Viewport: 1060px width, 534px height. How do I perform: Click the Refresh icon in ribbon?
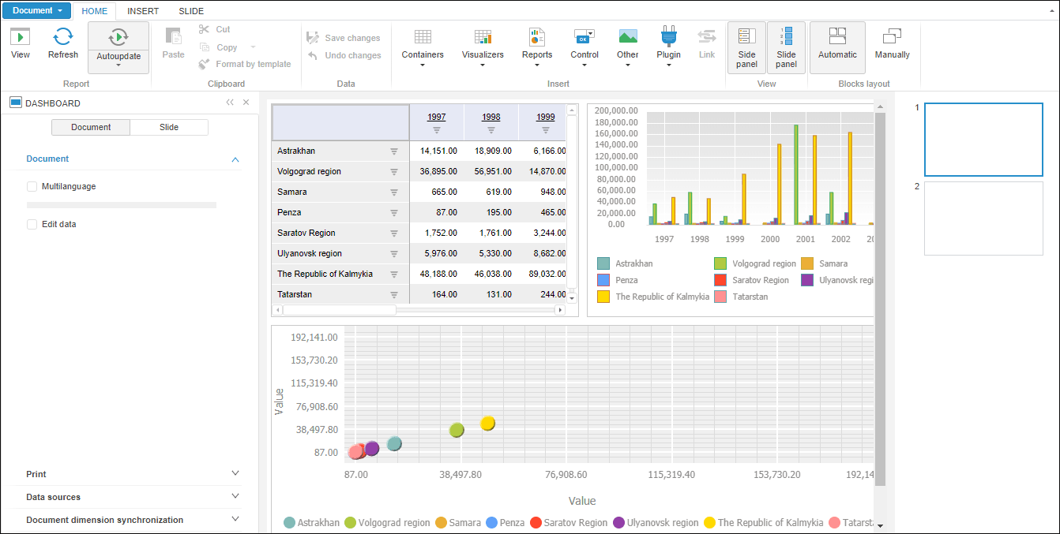(62, 37)
